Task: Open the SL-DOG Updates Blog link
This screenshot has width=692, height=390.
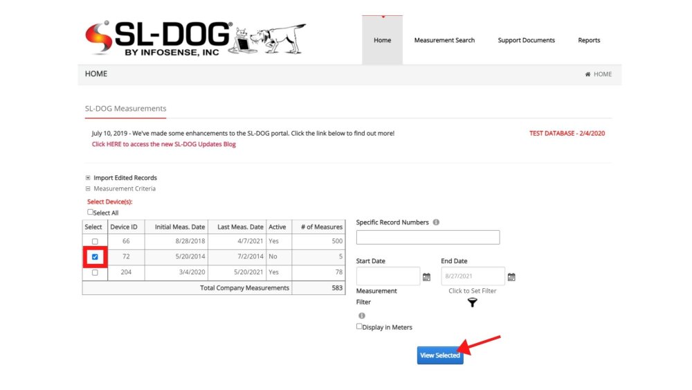Action: coord(164,144)
